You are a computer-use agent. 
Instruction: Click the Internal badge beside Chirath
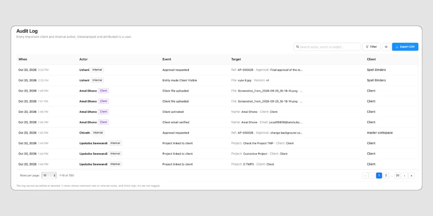[x=98, y=133]
